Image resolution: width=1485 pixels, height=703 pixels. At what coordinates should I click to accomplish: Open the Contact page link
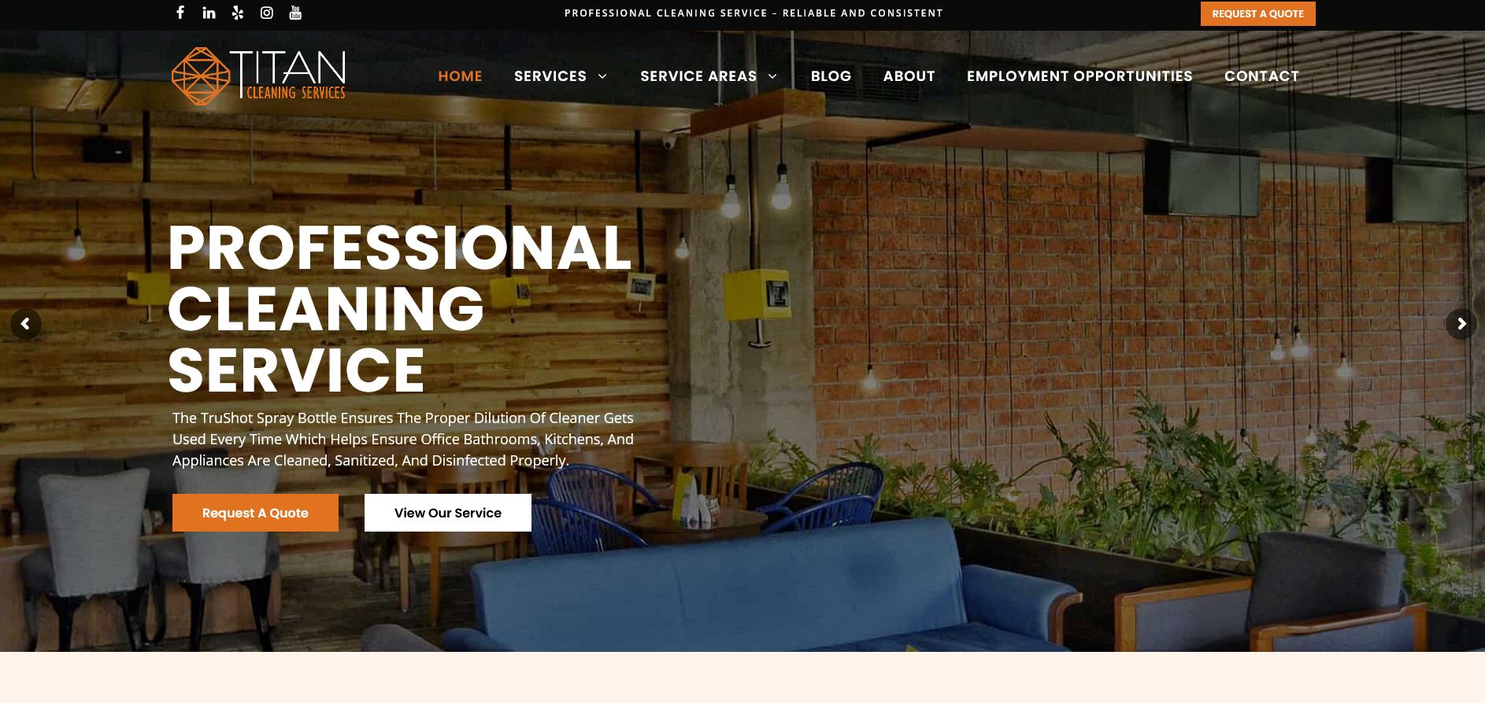(1261, 76)
